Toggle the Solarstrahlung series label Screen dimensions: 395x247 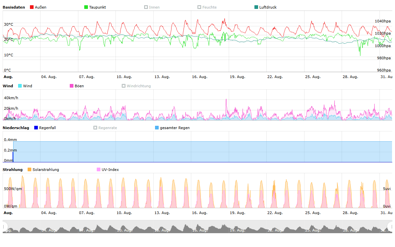[x=45, y=170]
